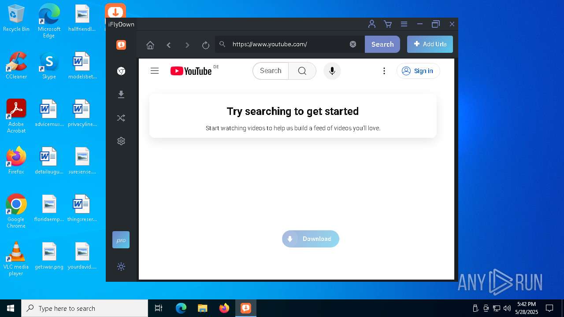Click the taskbar search box
564x317 pixels.
tap(85, 308)
